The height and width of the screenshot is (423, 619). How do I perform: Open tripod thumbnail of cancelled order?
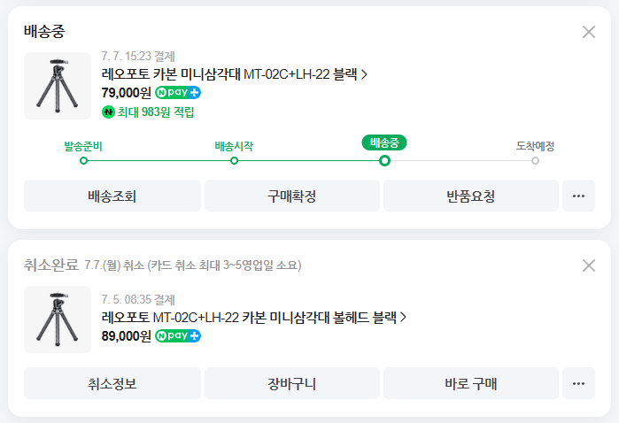(58, 319)
